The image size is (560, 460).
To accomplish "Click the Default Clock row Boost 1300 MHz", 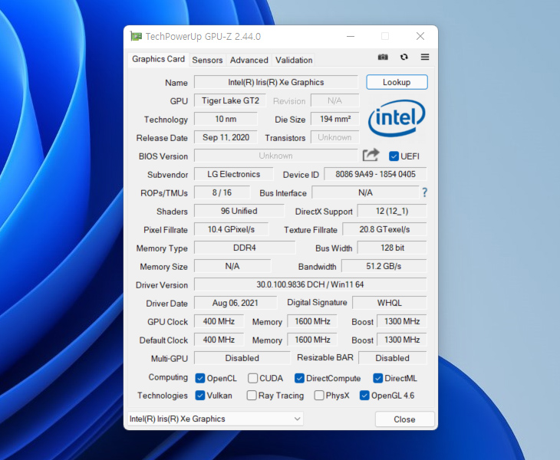I will (402, 340).
